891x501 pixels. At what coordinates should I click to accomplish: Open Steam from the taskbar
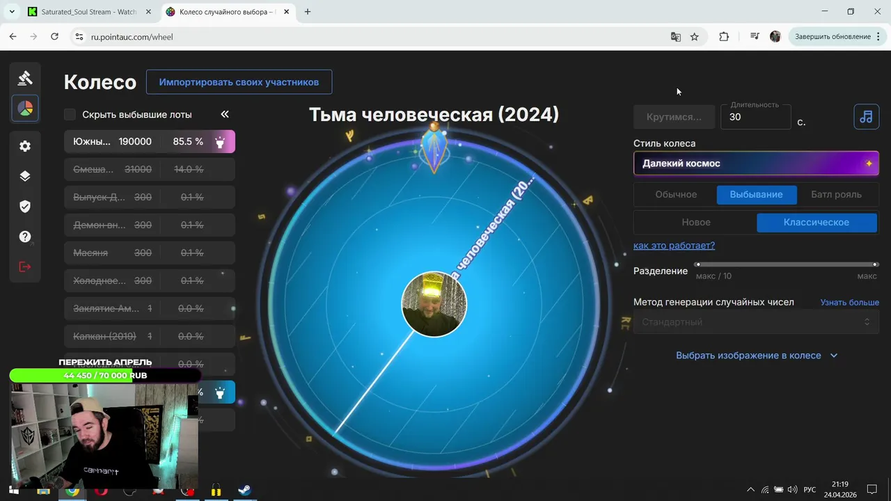(244, 490)
